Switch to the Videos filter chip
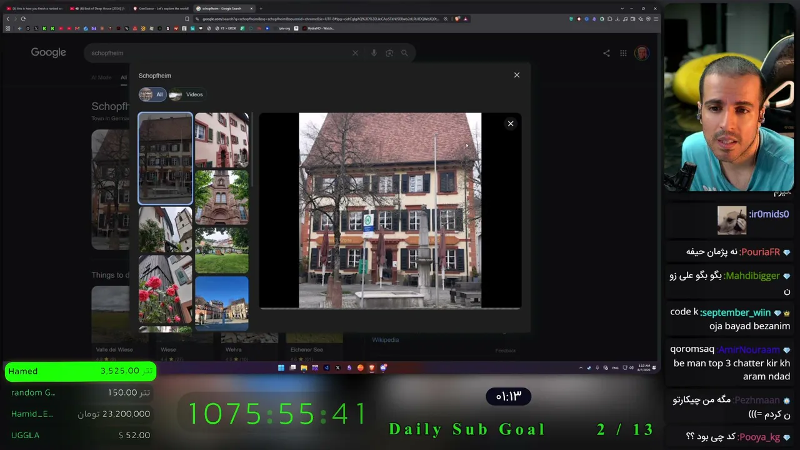This screenshot has width=800, height=450. point(186,94)
